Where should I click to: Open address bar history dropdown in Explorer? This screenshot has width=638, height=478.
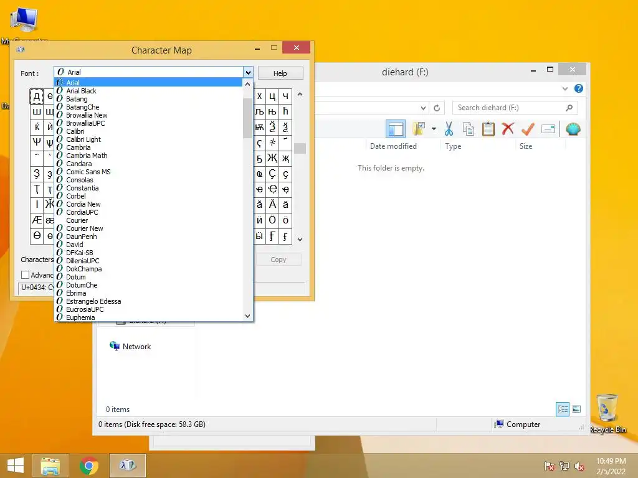pos(423,108)
